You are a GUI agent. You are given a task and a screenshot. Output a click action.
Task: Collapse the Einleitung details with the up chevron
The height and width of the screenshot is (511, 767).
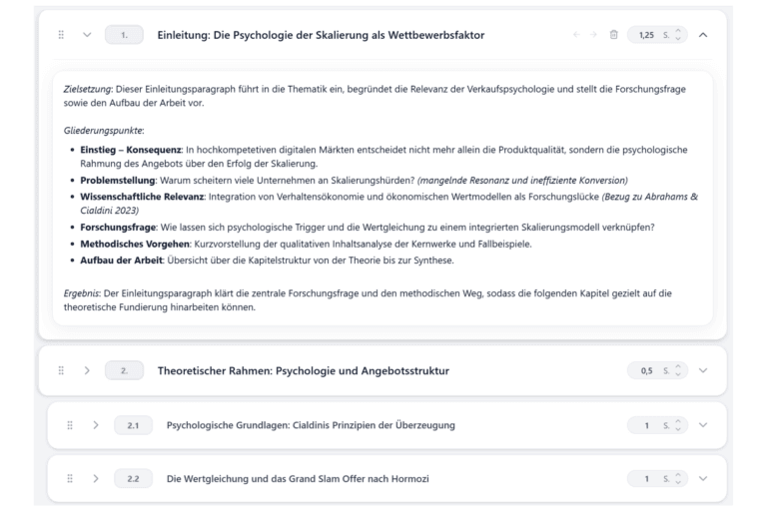tap(703, 35)
